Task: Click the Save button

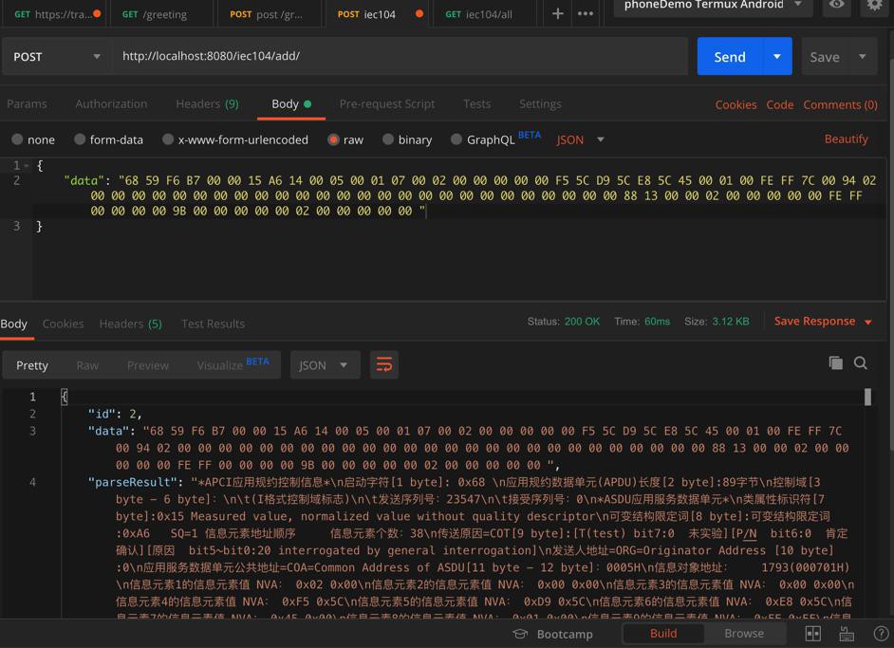Action: coord(826,56)
